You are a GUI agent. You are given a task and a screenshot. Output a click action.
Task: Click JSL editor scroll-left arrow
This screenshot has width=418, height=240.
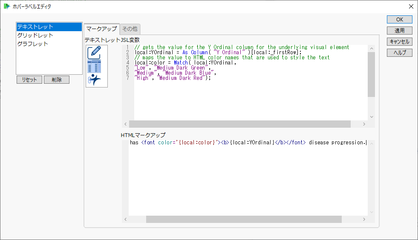point(125,124)
